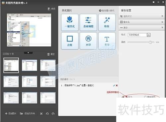Open the special effects (特效) wand tool
This screenshot has width=166, height=122.
tap(107, 22)
